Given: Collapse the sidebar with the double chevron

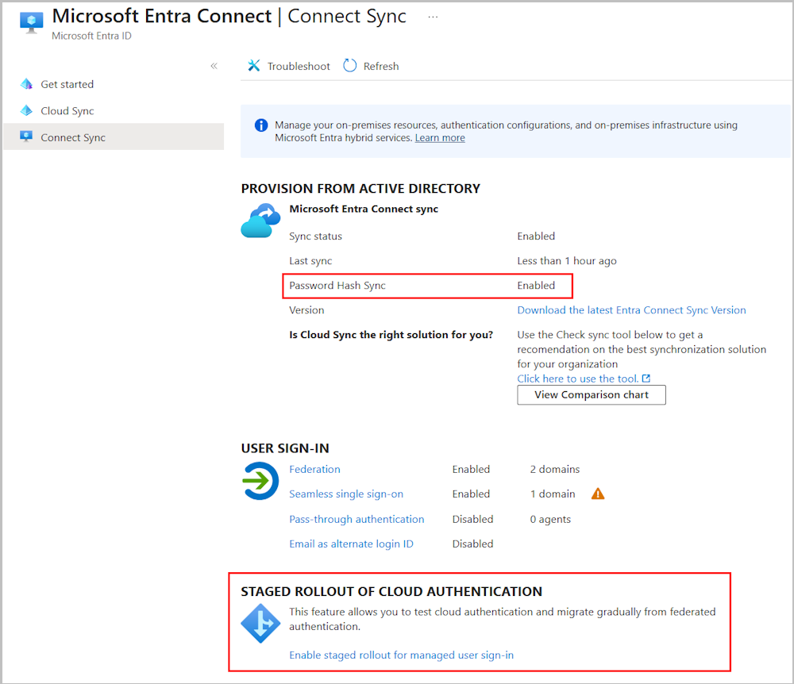Looking at the screenshot, I should coord(214,66).
